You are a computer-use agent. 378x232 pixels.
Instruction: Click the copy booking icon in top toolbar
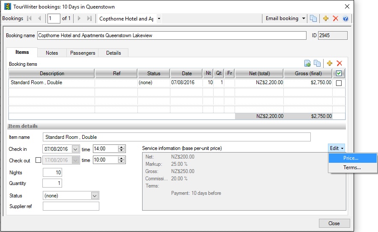314,18
